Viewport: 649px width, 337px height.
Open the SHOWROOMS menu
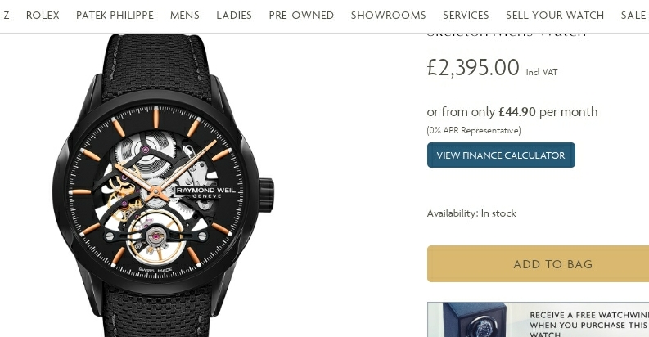[388, 16]
